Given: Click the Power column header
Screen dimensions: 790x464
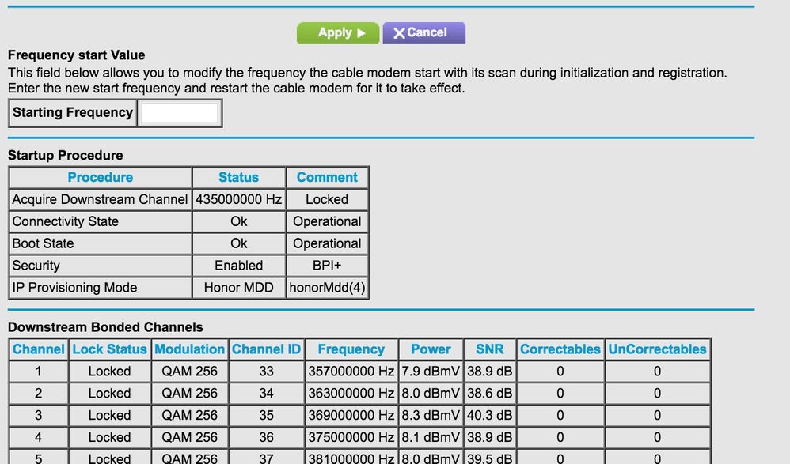Looking at the screenshot, I should pyautogui.click(x=431, y=349).
